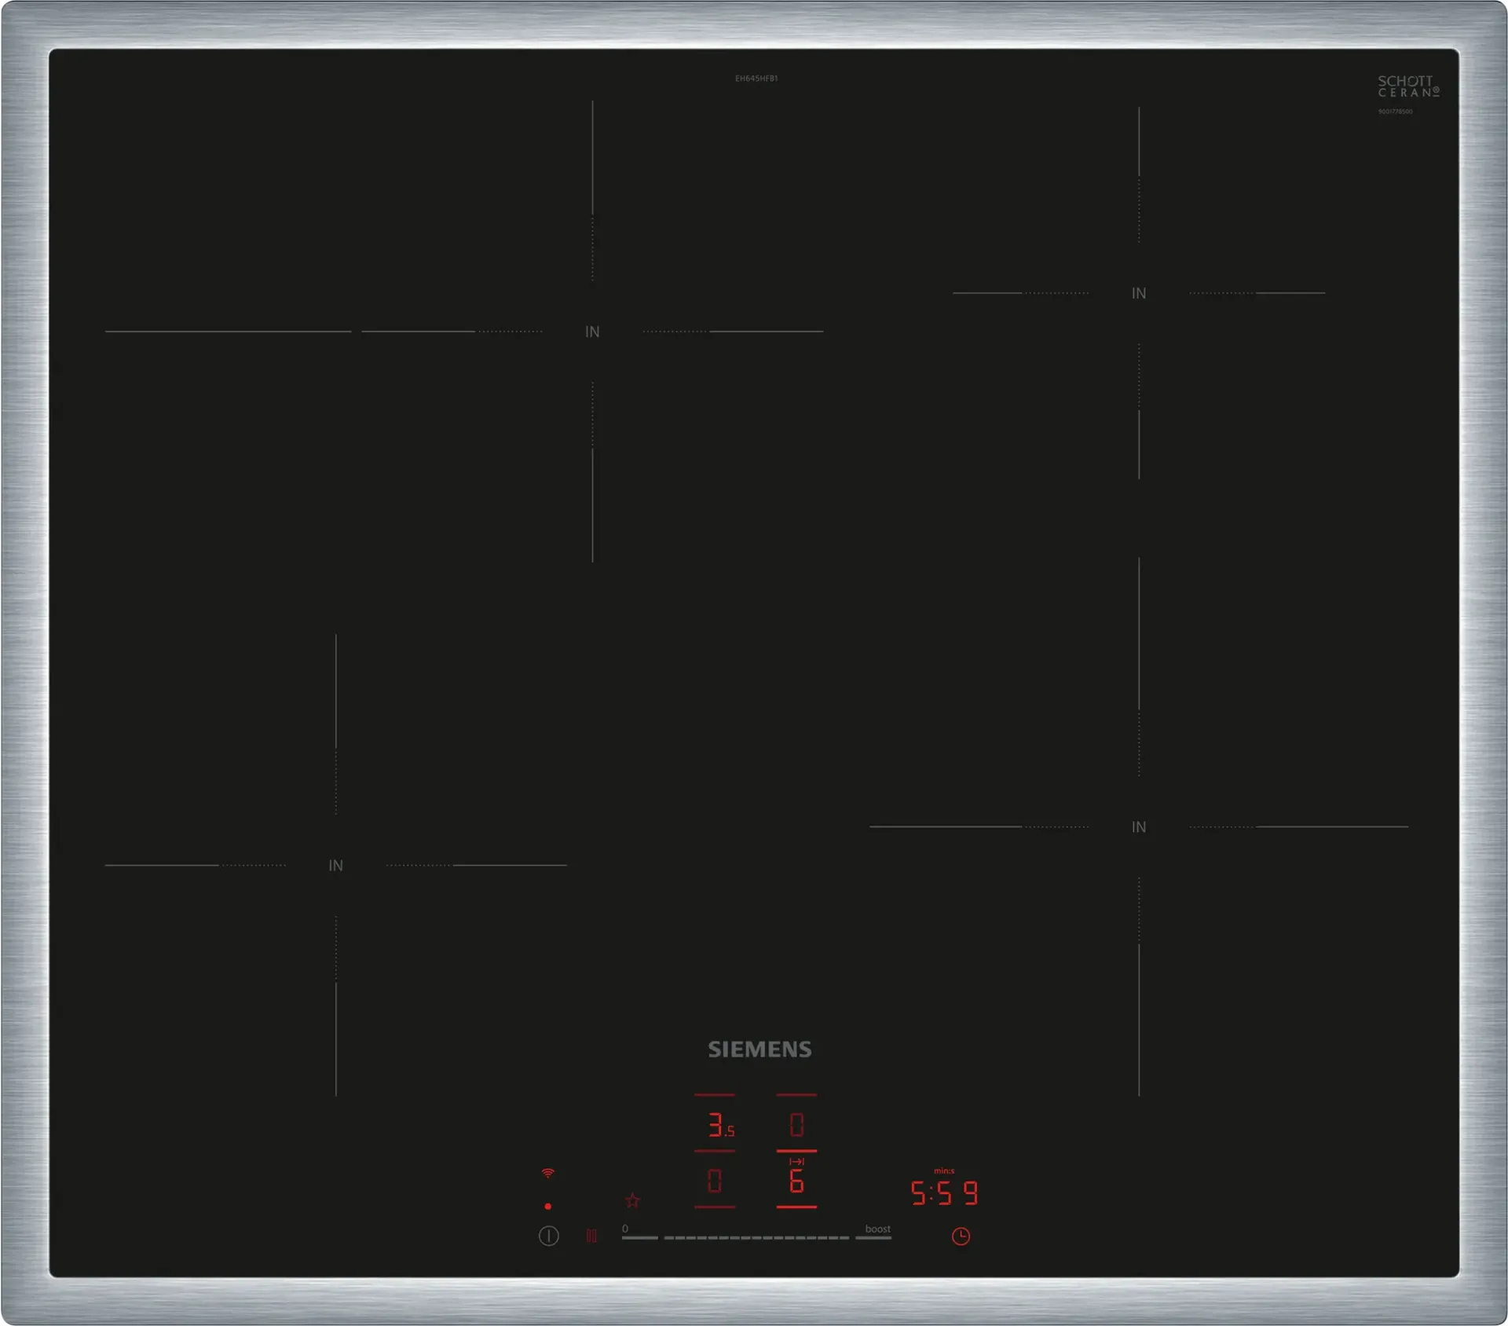Tap the IN marker of bottom-right zone

(x=1139, y=826)
